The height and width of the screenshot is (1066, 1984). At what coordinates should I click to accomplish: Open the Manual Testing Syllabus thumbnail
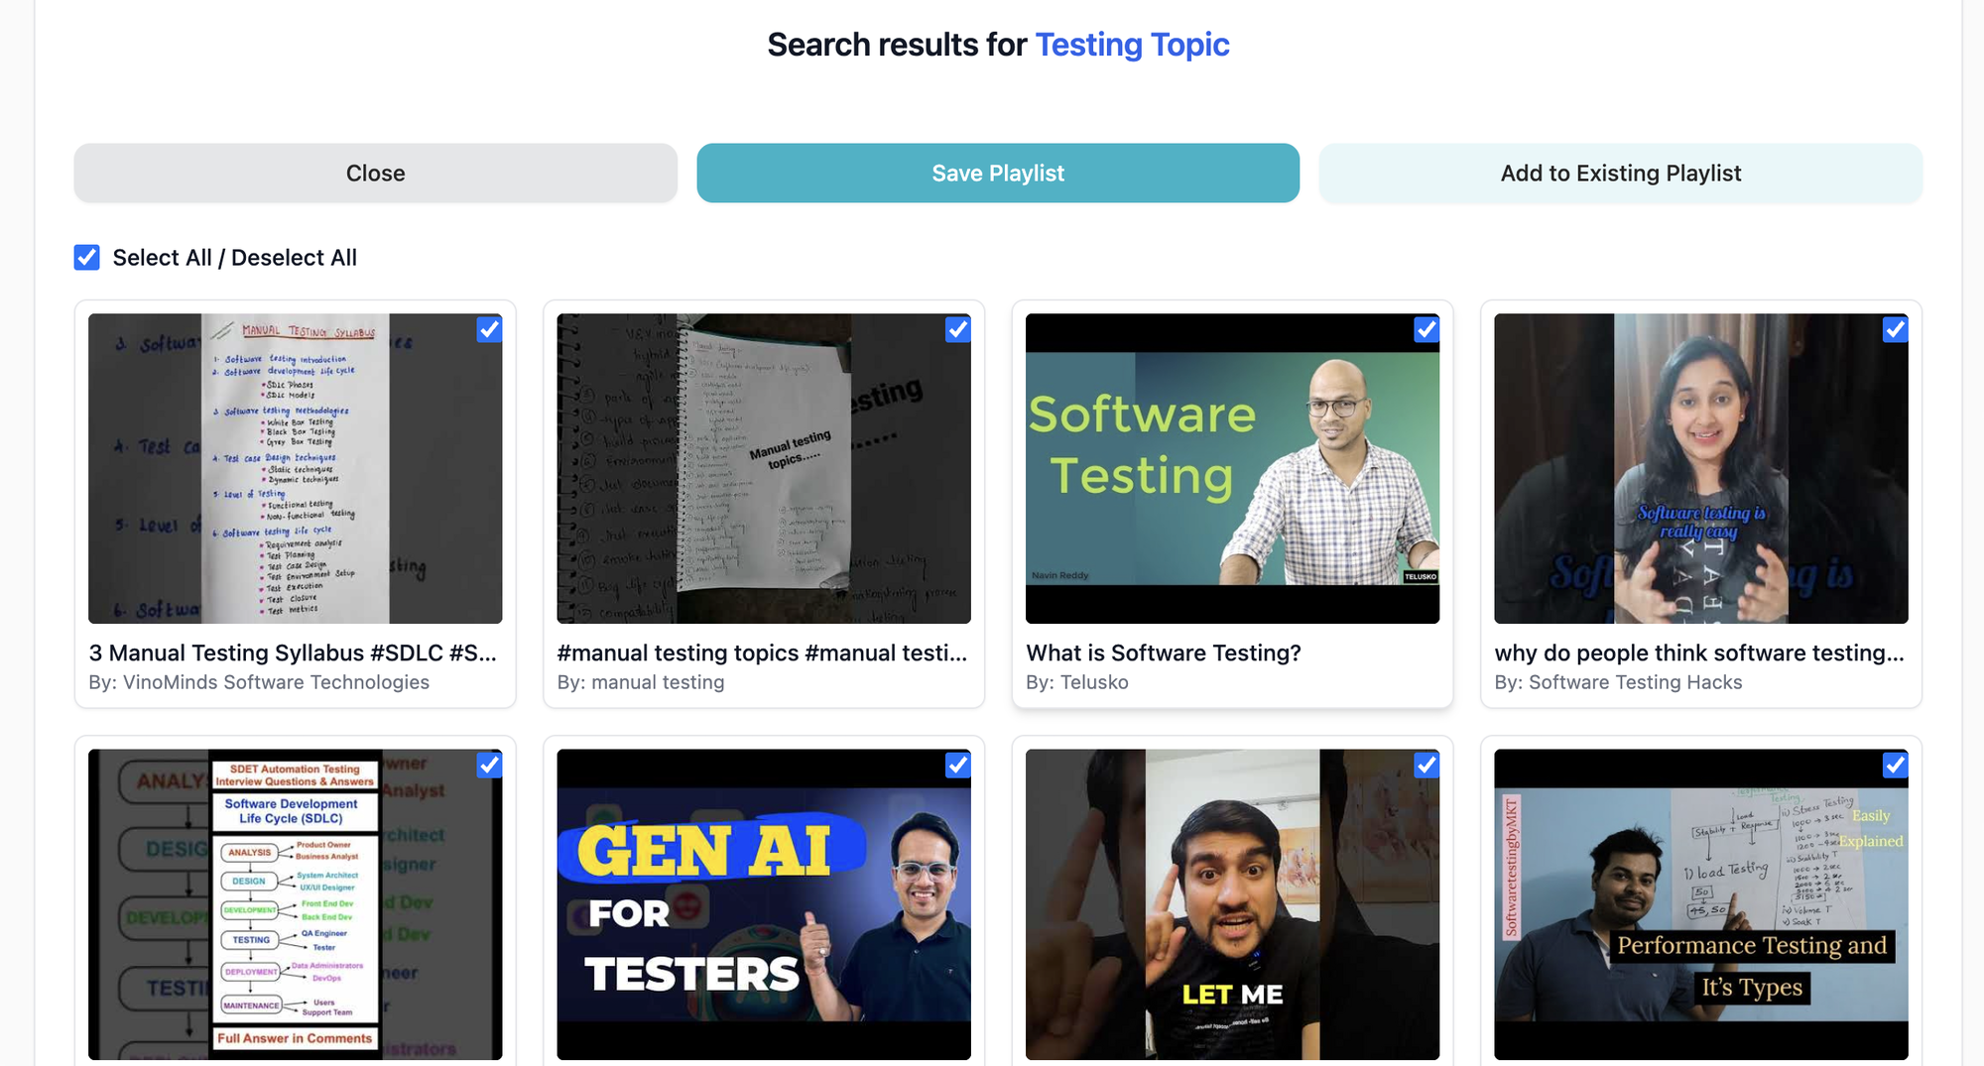coord(295,469)
